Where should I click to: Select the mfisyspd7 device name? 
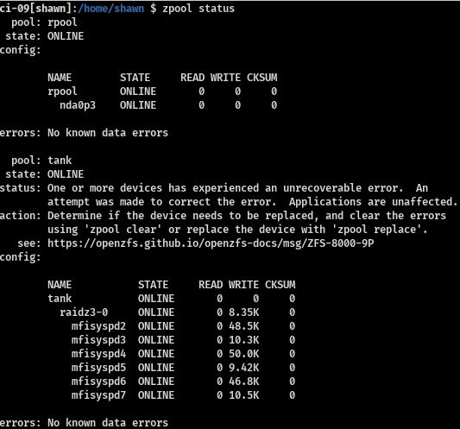coord(98,395)
